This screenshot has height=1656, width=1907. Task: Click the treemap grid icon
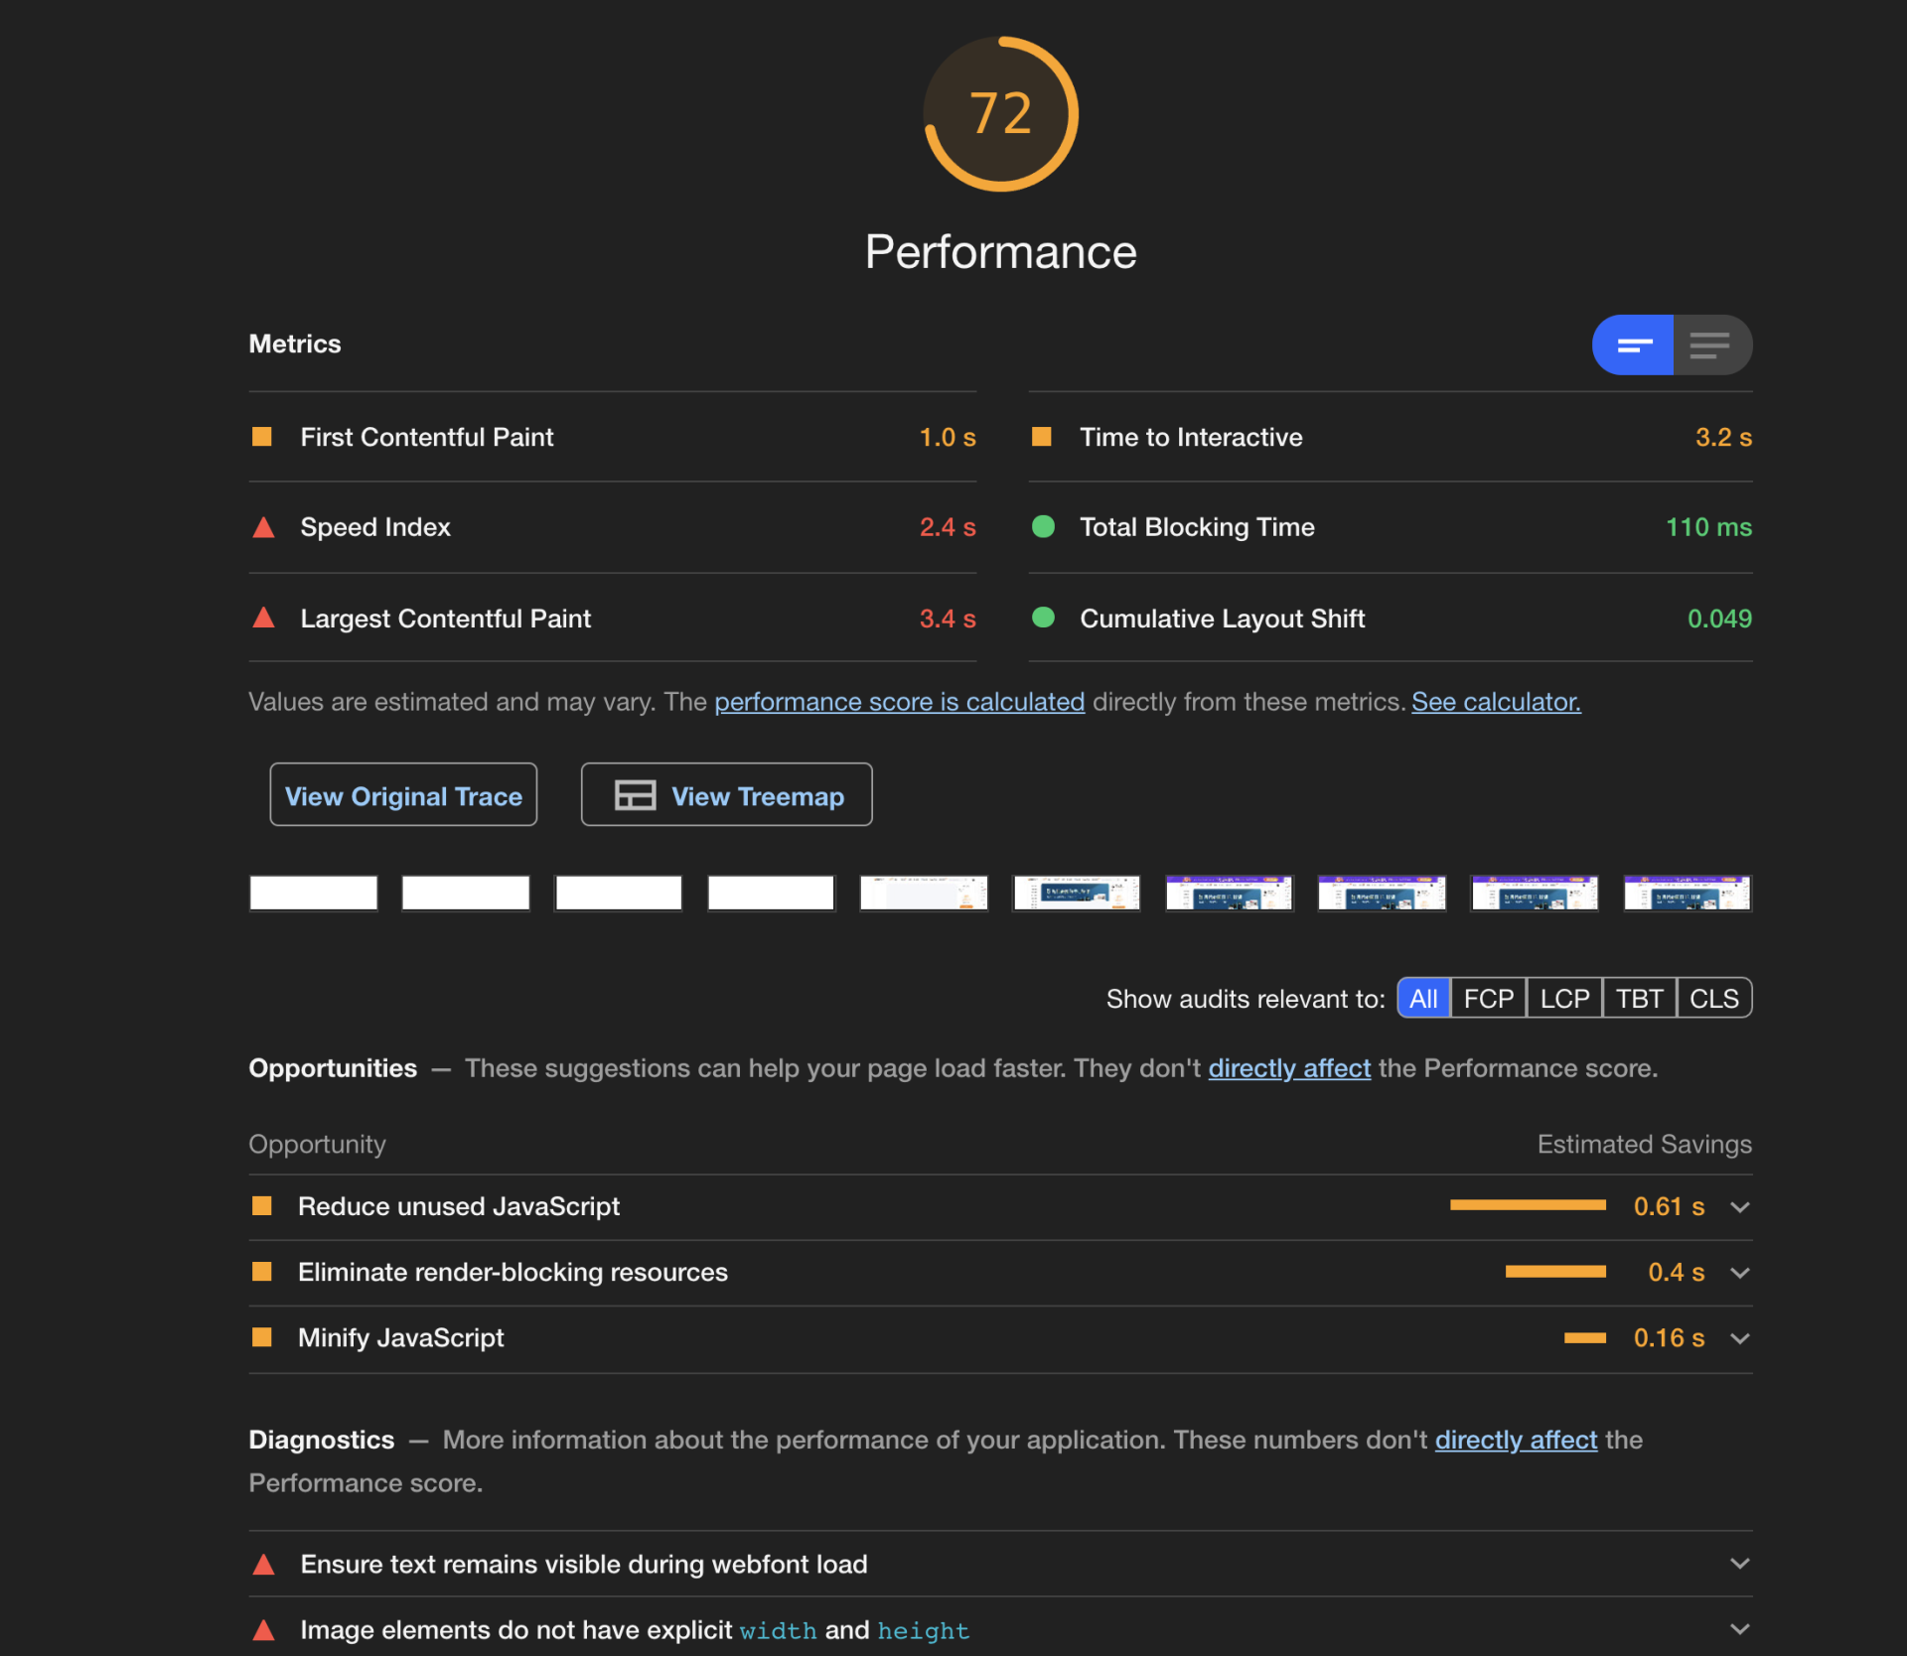point(635,795)
